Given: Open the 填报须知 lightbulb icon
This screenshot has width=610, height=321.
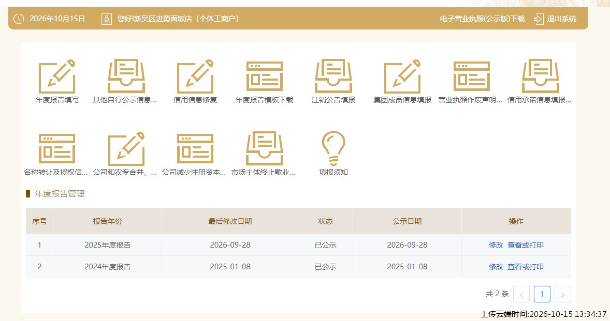Looking at the screenshot, I should [x=333, y=148].
